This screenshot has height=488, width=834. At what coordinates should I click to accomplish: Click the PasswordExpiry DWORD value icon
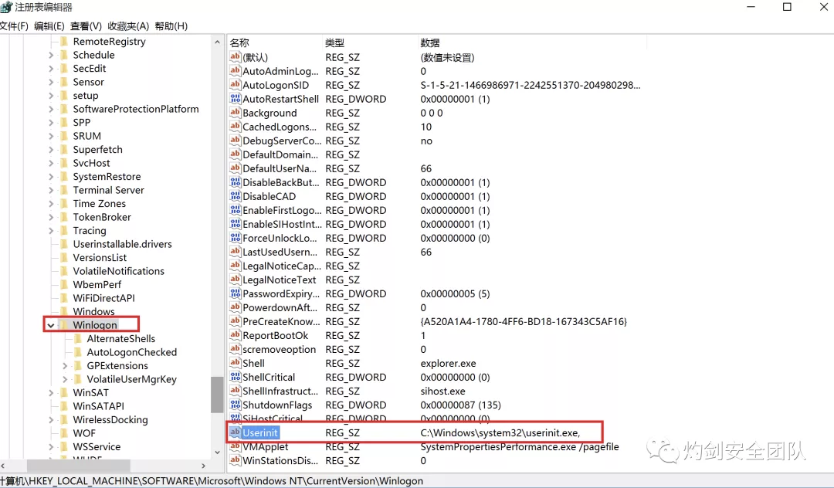coord(235,293)
